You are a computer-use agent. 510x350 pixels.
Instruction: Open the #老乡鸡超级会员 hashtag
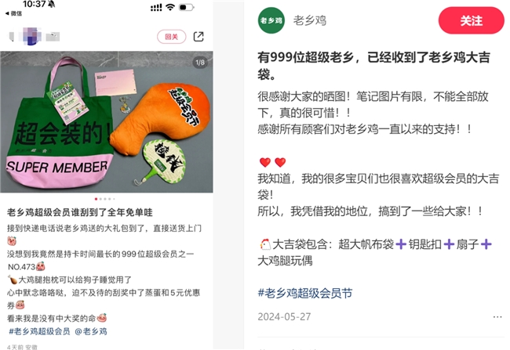[x=39, y=331]
